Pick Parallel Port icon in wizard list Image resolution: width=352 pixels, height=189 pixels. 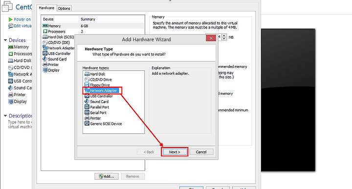click(x=87, y=107)
